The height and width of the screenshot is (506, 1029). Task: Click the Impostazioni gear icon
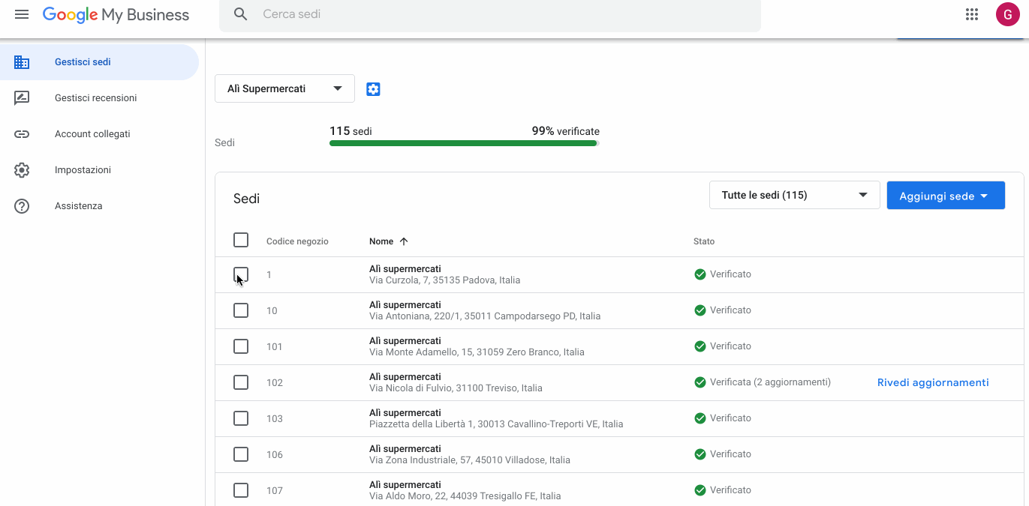pyautogui.click(x=22, y=170)
